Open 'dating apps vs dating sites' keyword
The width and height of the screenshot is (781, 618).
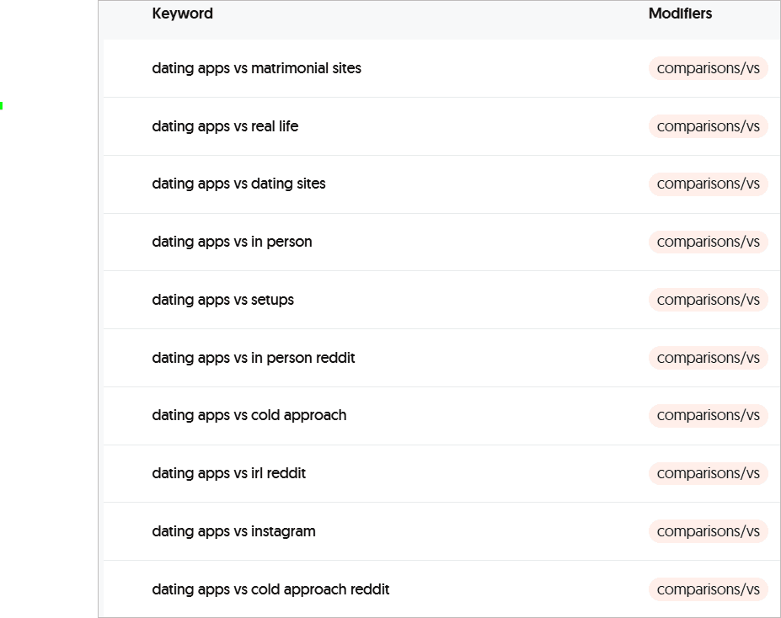coord(238,184)
